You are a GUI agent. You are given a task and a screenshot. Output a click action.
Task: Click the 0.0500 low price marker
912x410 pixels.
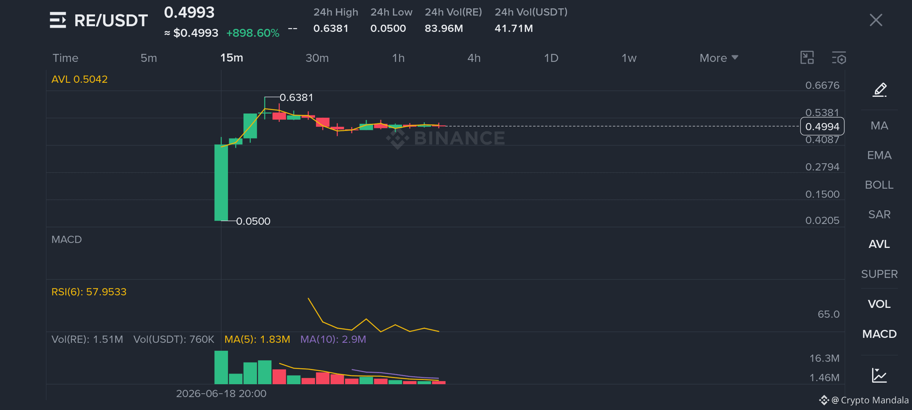pyautogui.click(x=253, y=221)
